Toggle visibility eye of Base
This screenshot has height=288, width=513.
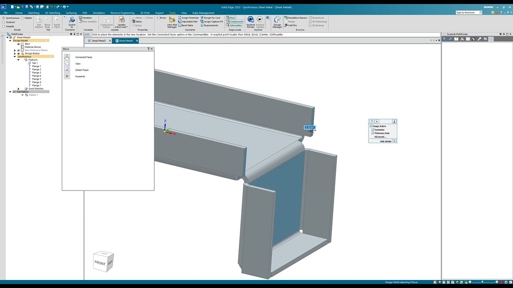tap(18, 44)
